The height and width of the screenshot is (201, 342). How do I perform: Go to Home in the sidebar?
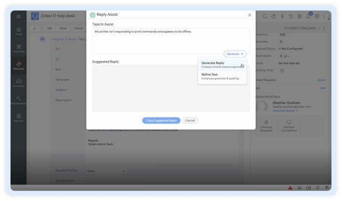(x=19, y=31)
